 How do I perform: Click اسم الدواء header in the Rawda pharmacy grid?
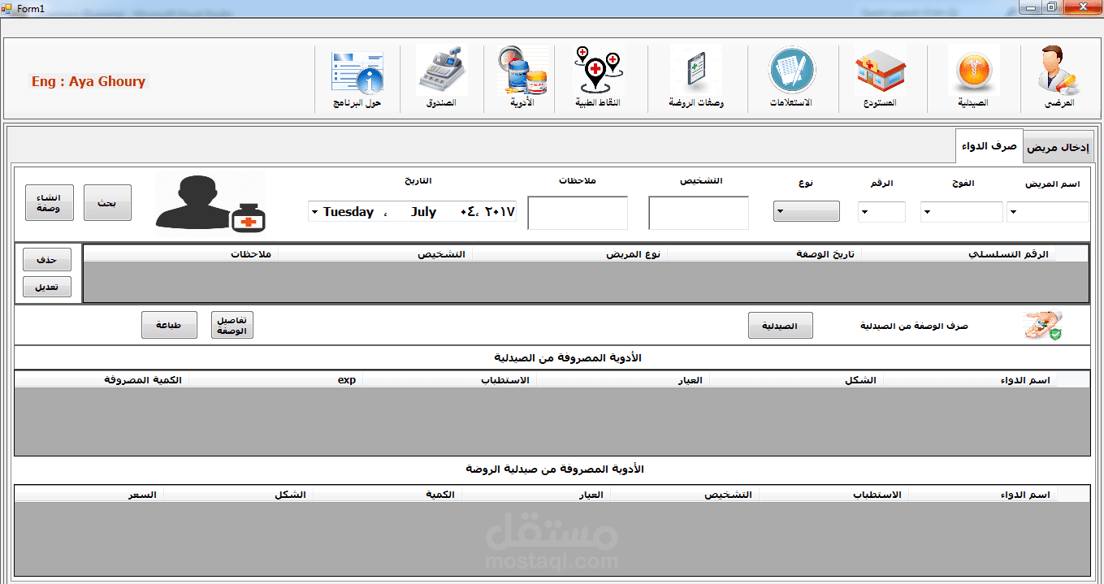point(983,495)
